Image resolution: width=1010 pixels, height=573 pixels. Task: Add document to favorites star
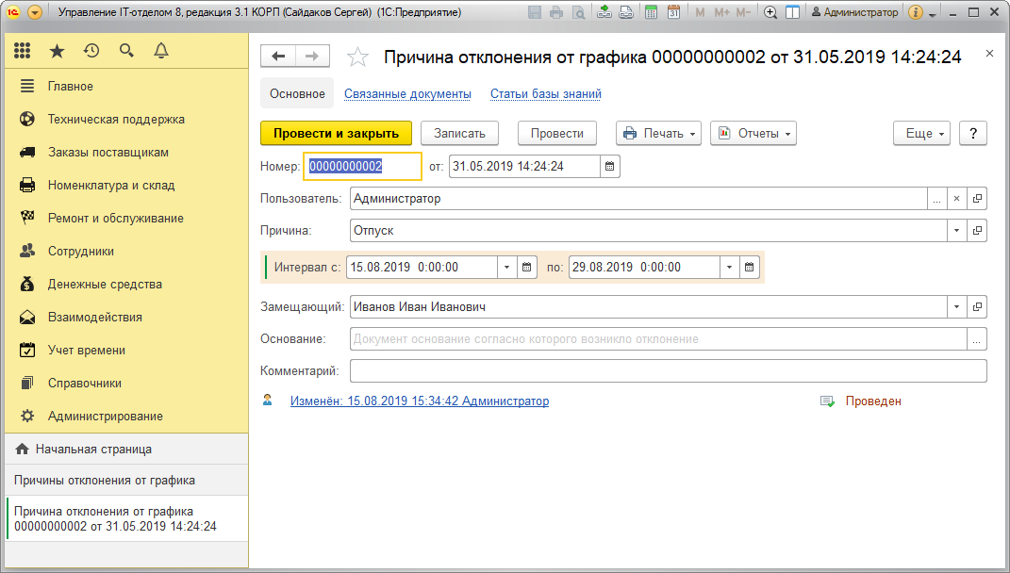click(x=357, y=57)
